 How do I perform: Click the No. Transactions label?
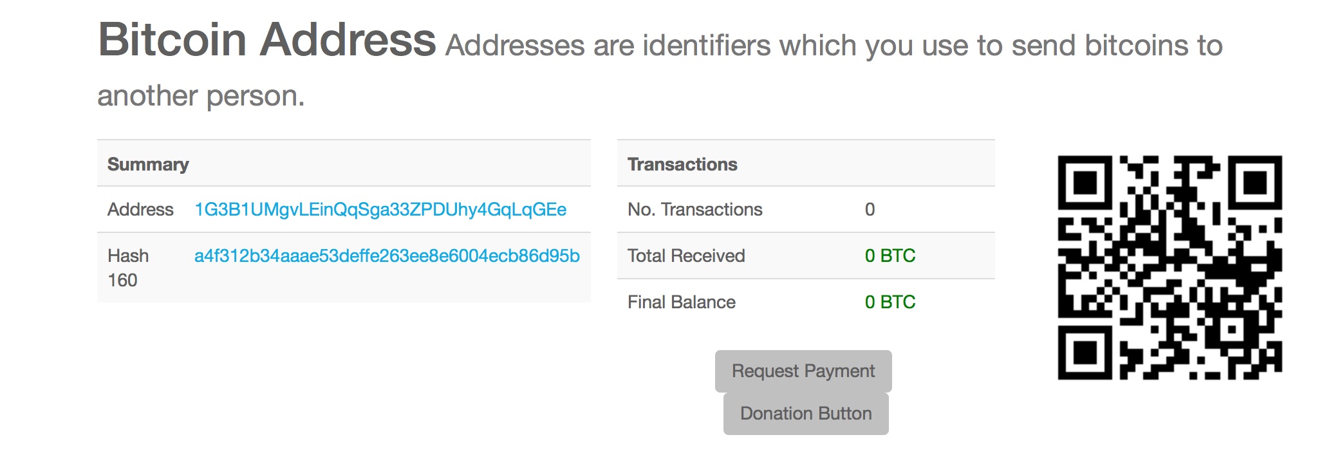[694, 210]
